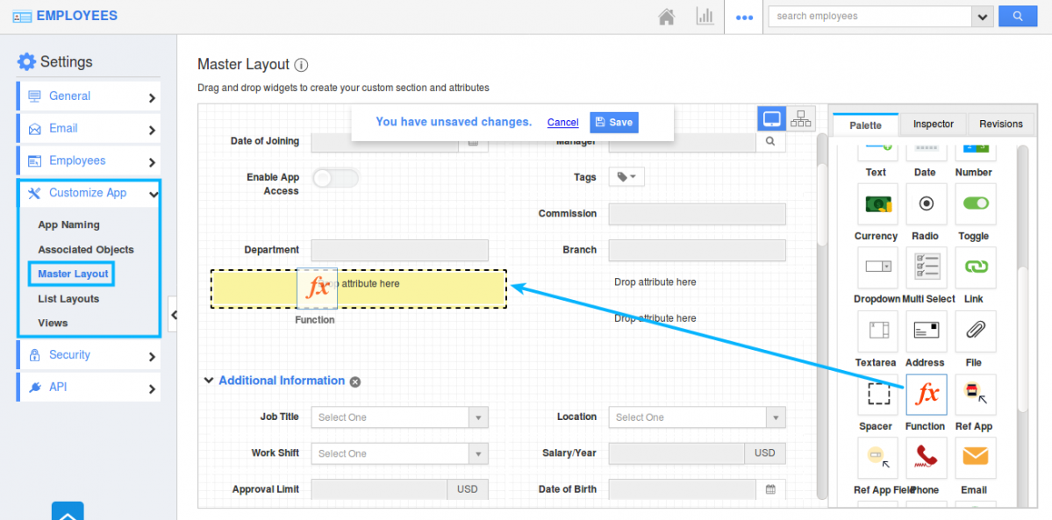
Task: Click the Toggle widget icon in the palette
Action: (974, 203)
